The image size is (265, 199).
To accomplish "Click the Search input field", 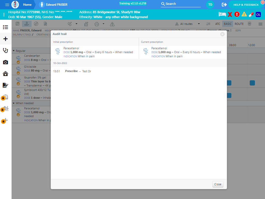I will click(181, 4).
